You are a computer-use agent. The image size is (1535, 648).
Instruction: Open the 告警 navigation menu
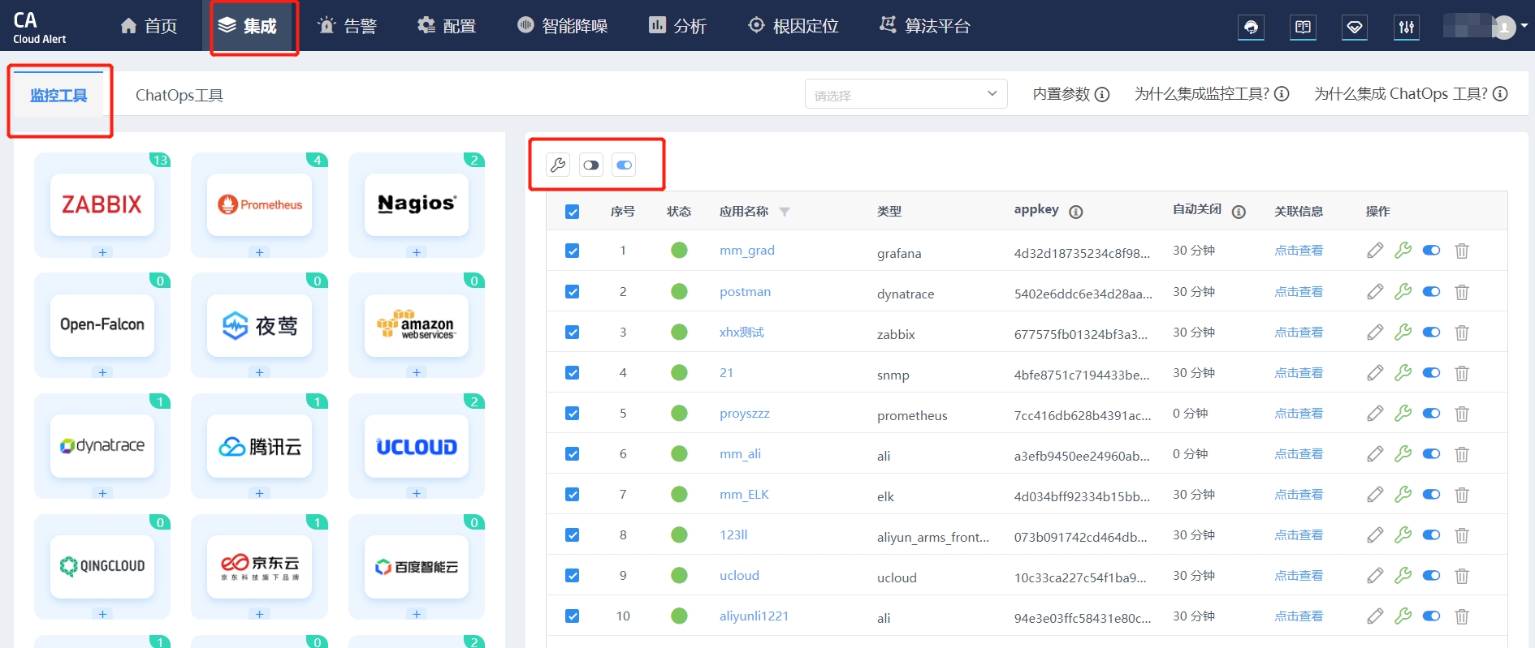[x=348, y=26]
